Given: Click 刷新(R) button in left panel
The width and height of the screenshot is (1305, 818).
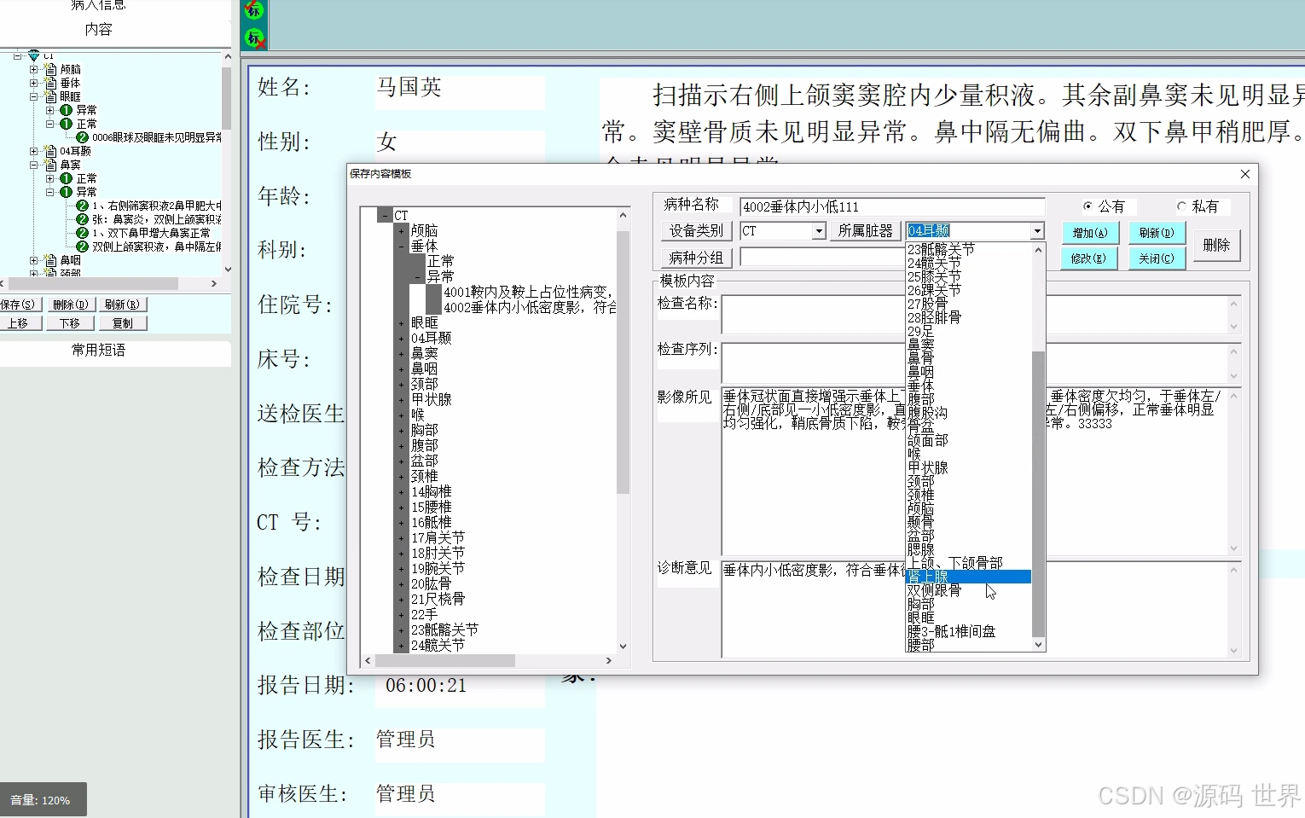Looking at the screenshot, I should tap(123, 305).
